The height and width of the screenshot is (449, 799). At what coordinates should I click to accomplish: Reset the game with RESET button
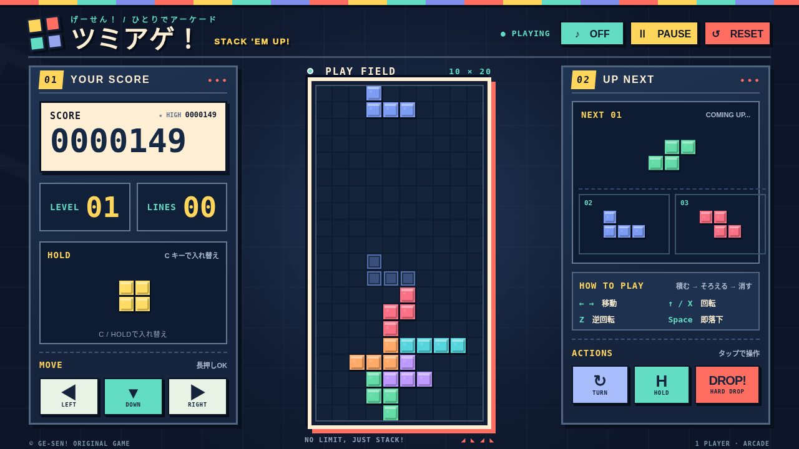(737, 34)
